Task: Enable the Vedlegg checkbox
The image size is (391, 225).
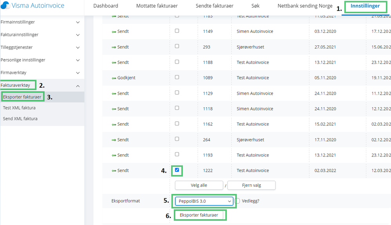Action: click(238, 201)
